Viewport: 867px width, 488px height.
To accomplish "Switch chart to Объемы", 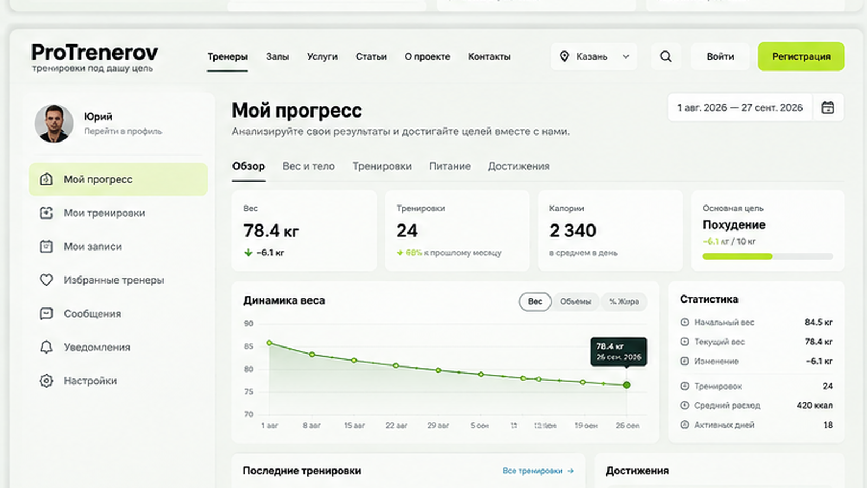I will pos(575,301).
